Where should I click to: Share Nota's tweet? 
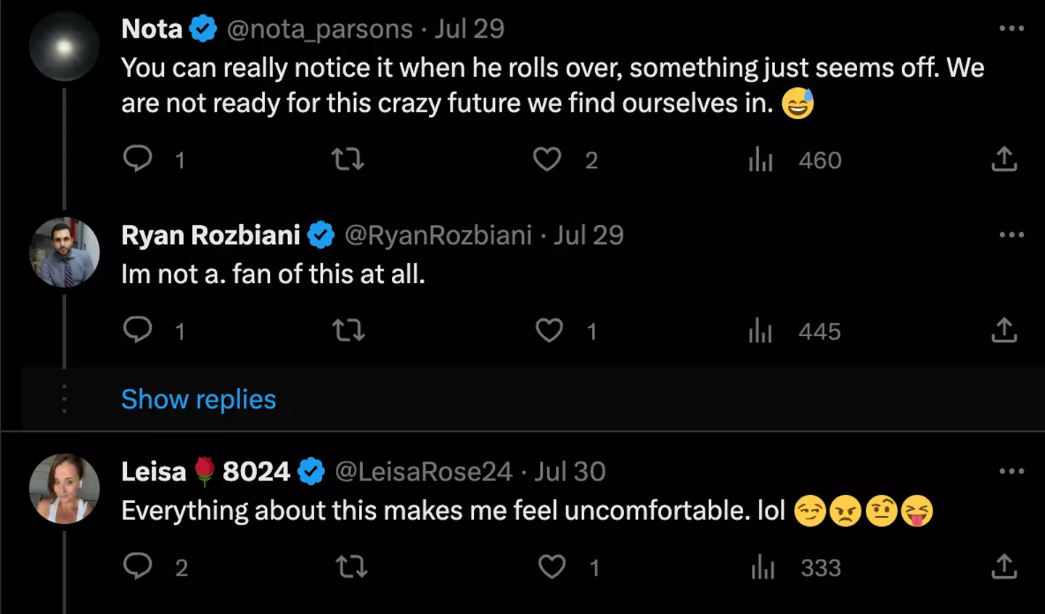pos(1004,159)
